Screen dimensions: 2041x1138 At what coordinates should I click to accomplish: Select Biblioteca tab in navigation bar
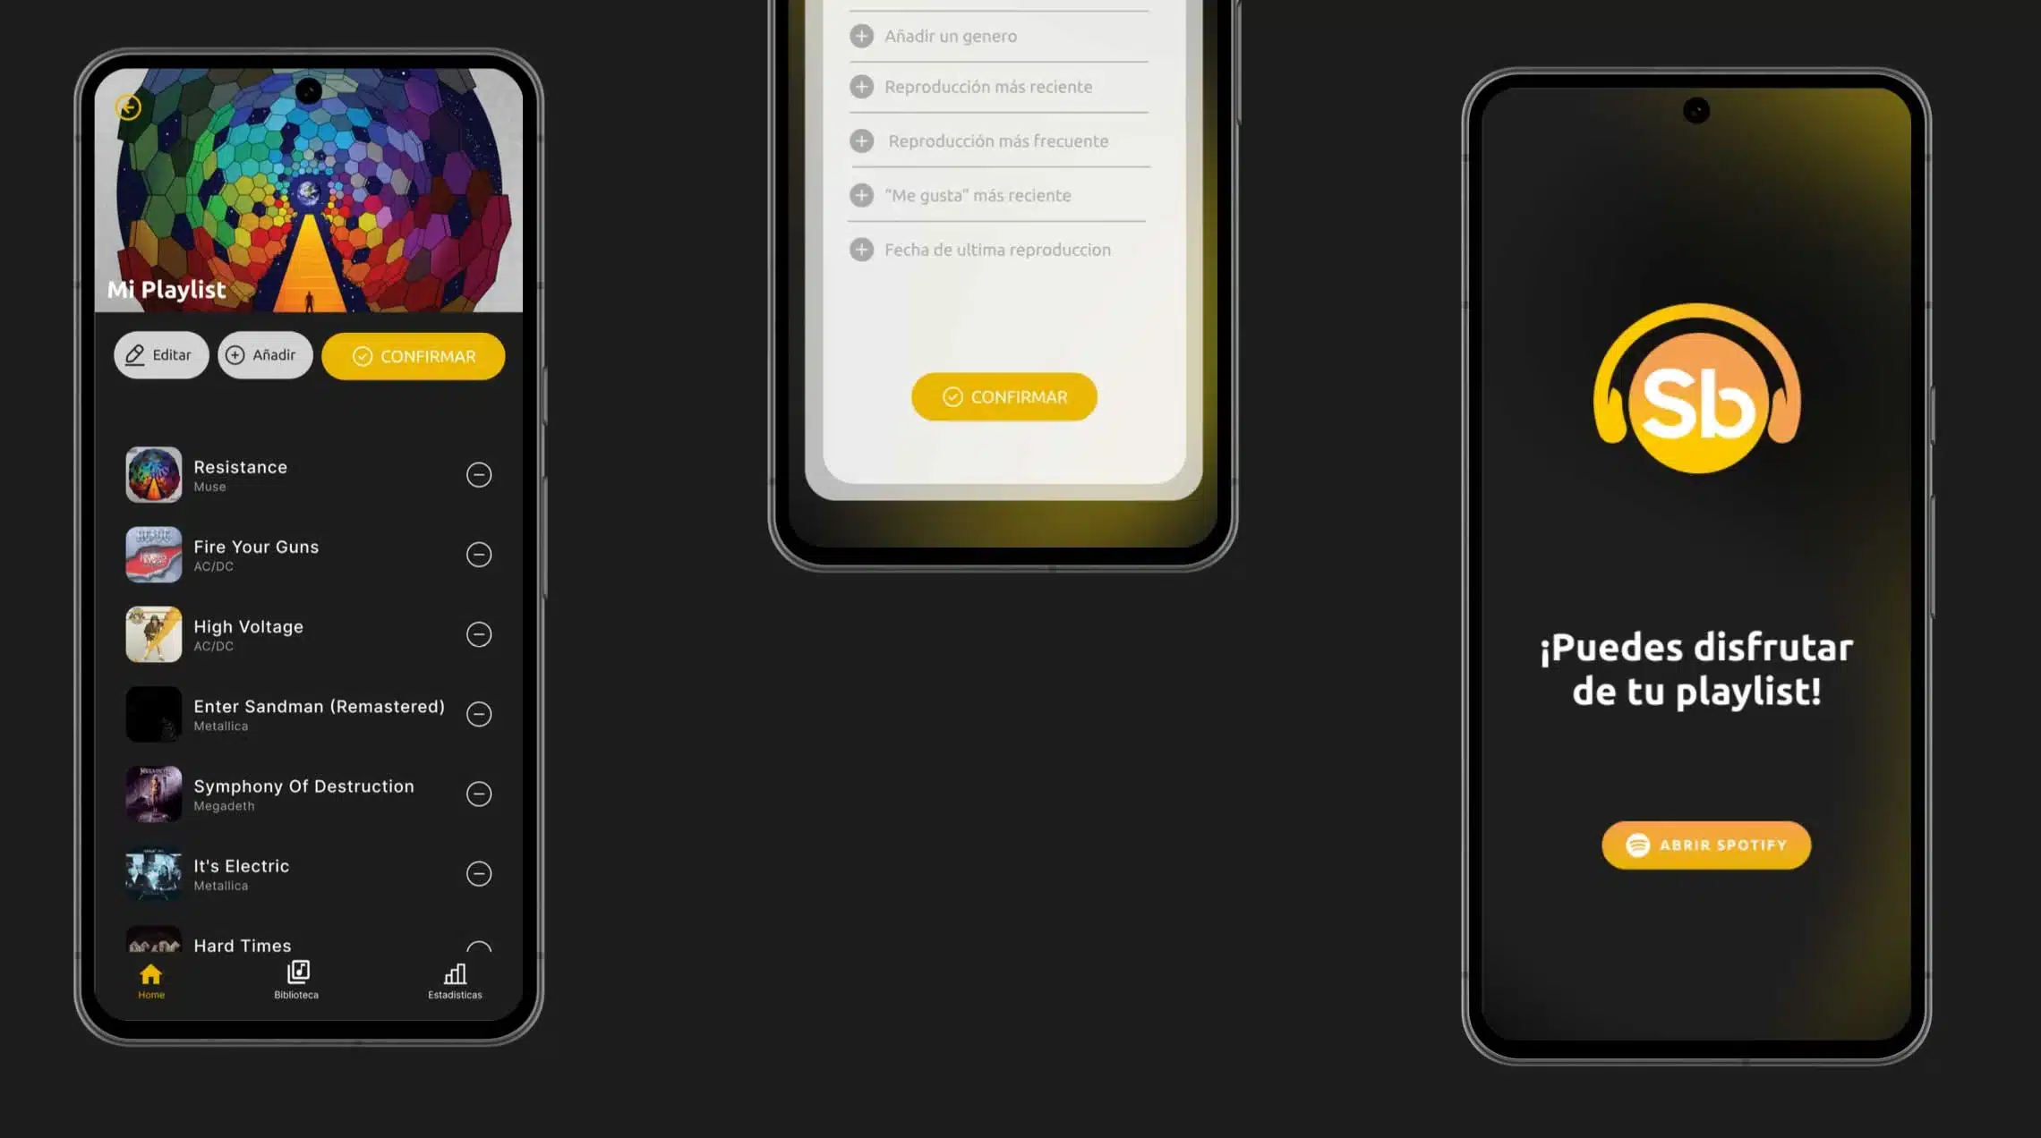(295, 980)
